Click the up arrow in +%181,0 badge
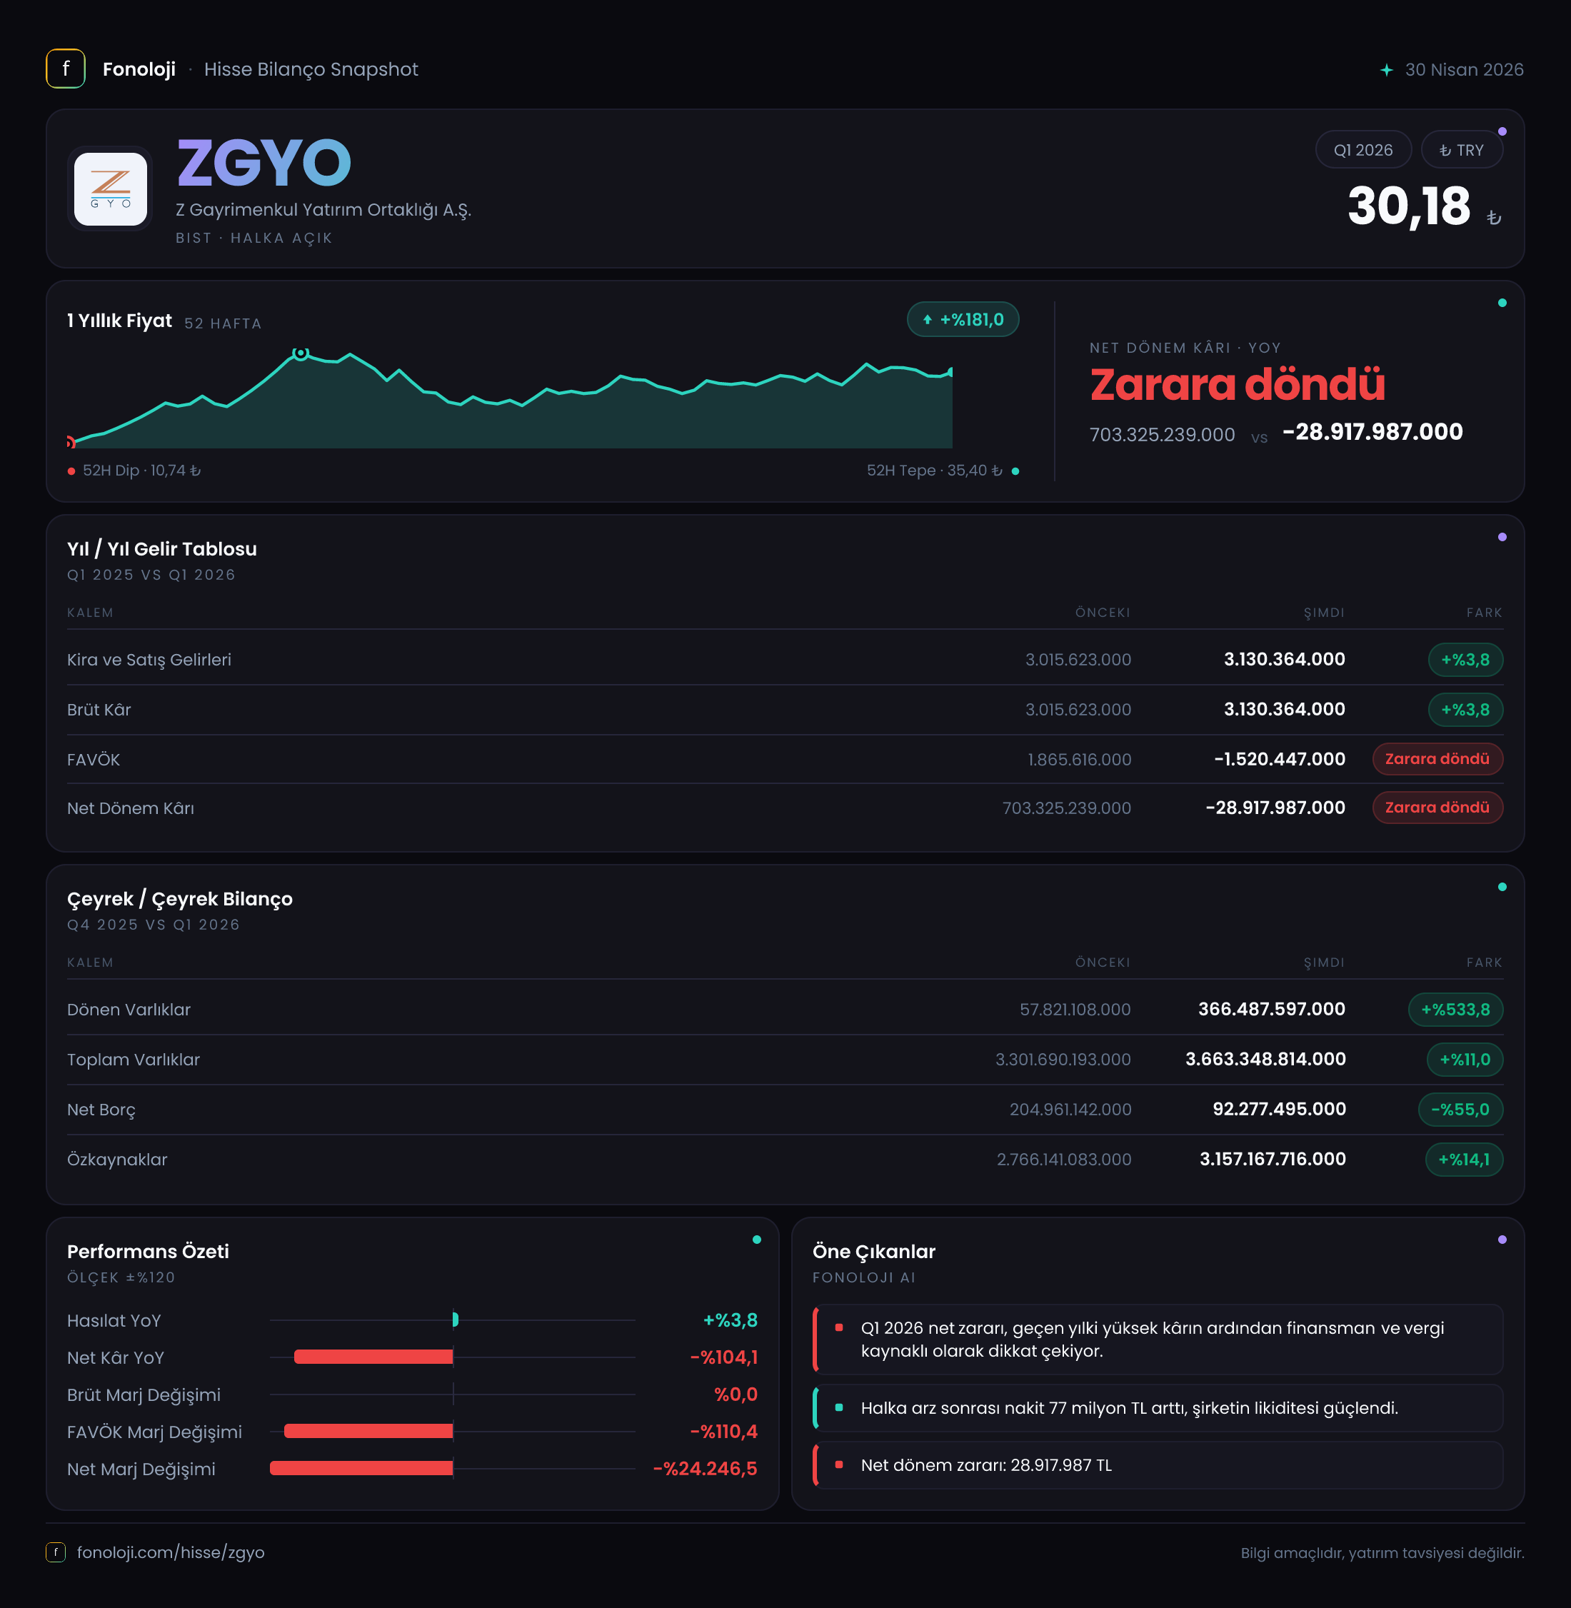This screenshot has width=1571, height=1608. click(x=928, y=319)
